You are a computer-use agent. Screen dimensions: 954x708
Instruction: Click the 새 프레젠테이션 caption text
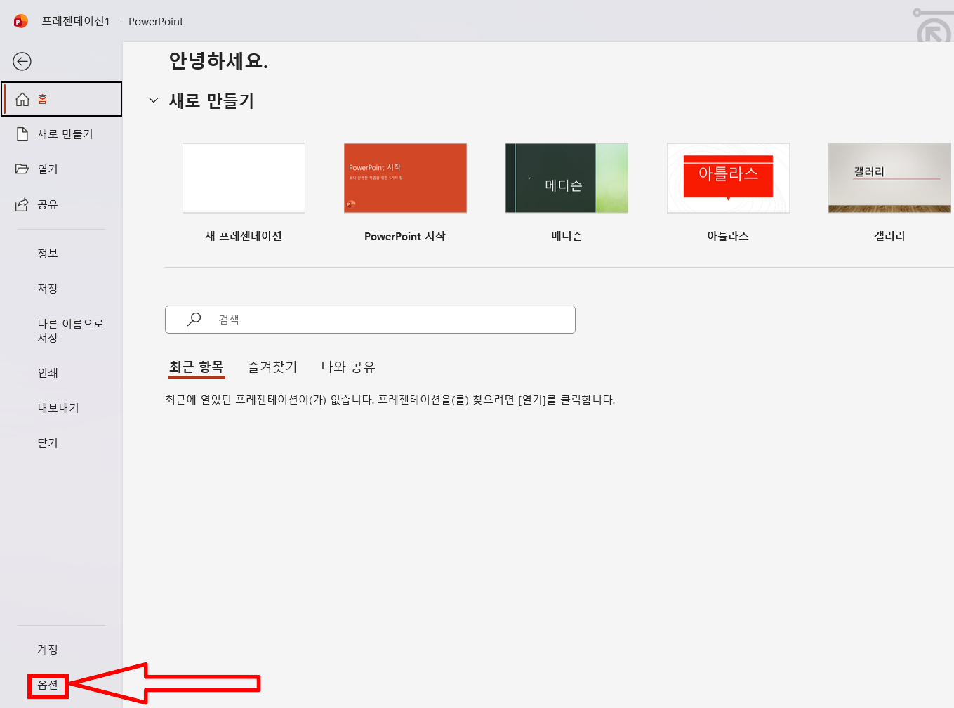pos(244,236)
